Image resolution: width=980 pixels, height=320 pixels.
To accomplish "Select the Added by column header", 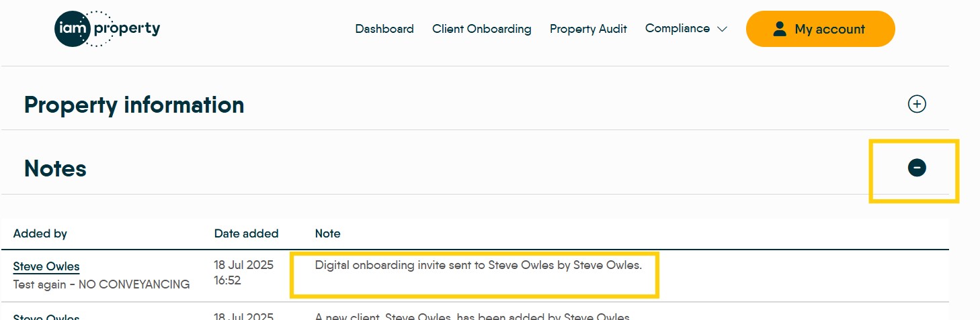I will [x=40, y=233].
